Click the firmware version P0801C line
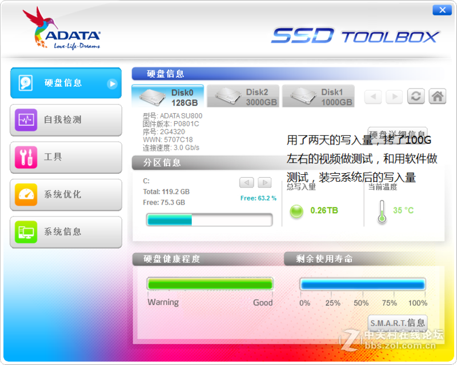Viewport: 457px width, 365px height. pyautogui.click(x=171, y=124)
